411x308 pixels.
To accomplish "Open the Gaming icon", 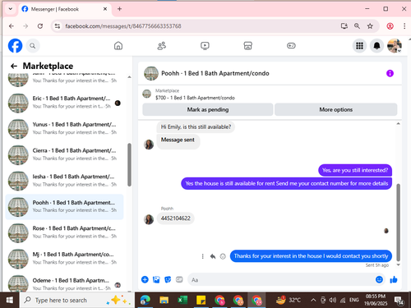I will [x=291, y=46].
